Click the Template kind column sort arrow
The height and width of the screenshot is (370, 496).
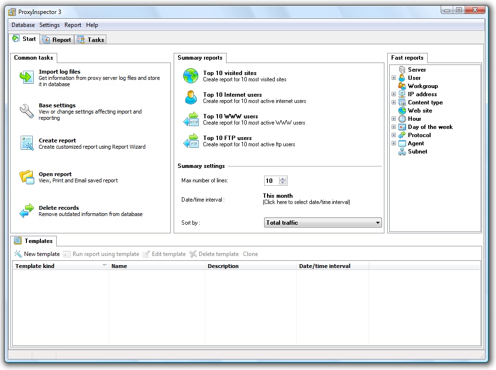click(105, 265)
